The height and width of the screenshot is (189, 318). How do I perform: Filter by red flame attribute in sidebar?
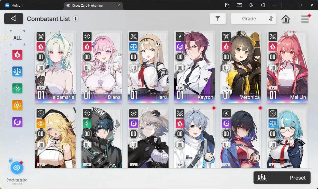tap(18, 55)
